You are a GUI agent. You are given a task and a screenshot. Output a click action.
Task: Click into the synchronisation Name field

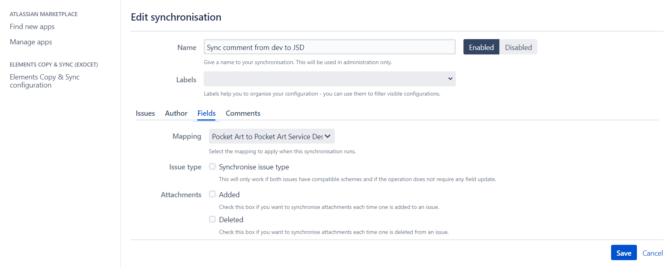pyautogui.click(x=329, y=47)
